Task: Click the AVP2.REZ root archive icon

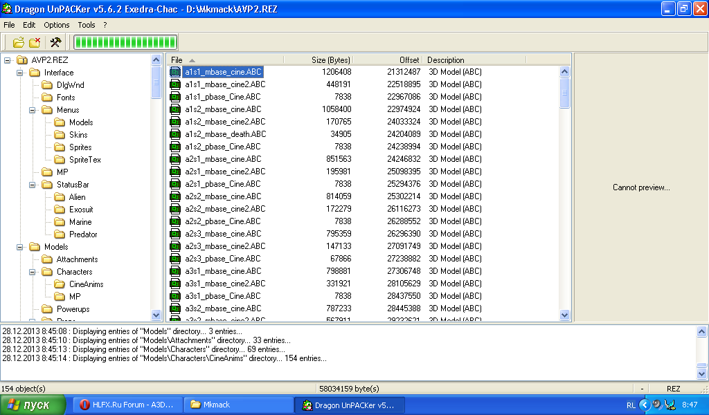Action: [22, 60]
